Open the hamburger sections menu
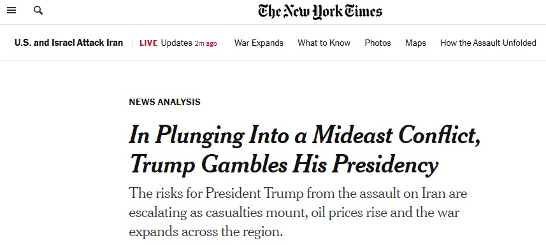Screen dimensions: 546x245 [11, 10]
